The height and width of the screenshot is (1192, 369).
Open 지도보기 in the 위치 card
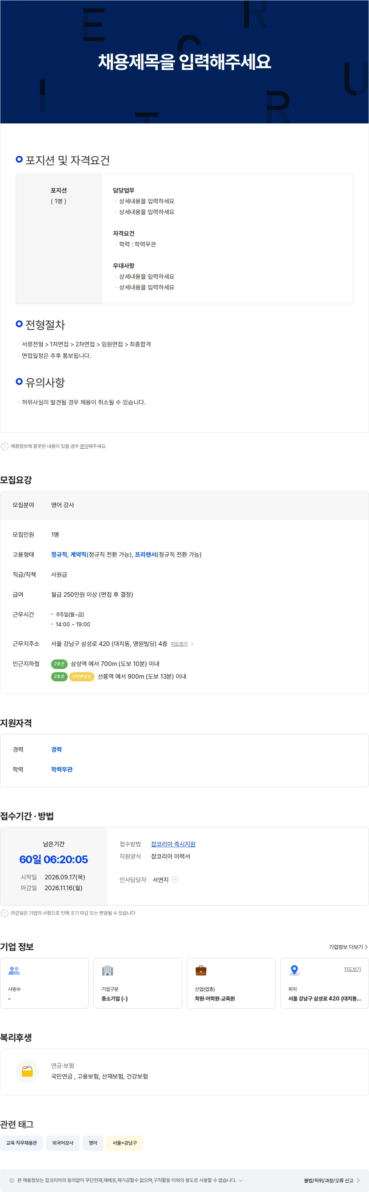(x=352, y=969)
